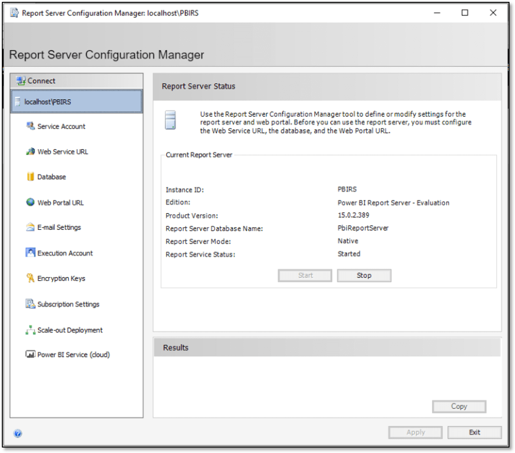Click database name PbiReportServer
515x453 pixels.
[x=363, y=228]
